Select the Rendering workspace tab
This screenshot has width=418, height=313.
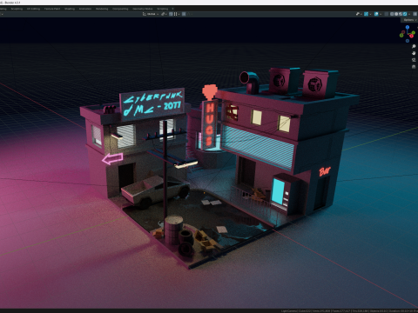pyautogui.click(x=102, y=9)
